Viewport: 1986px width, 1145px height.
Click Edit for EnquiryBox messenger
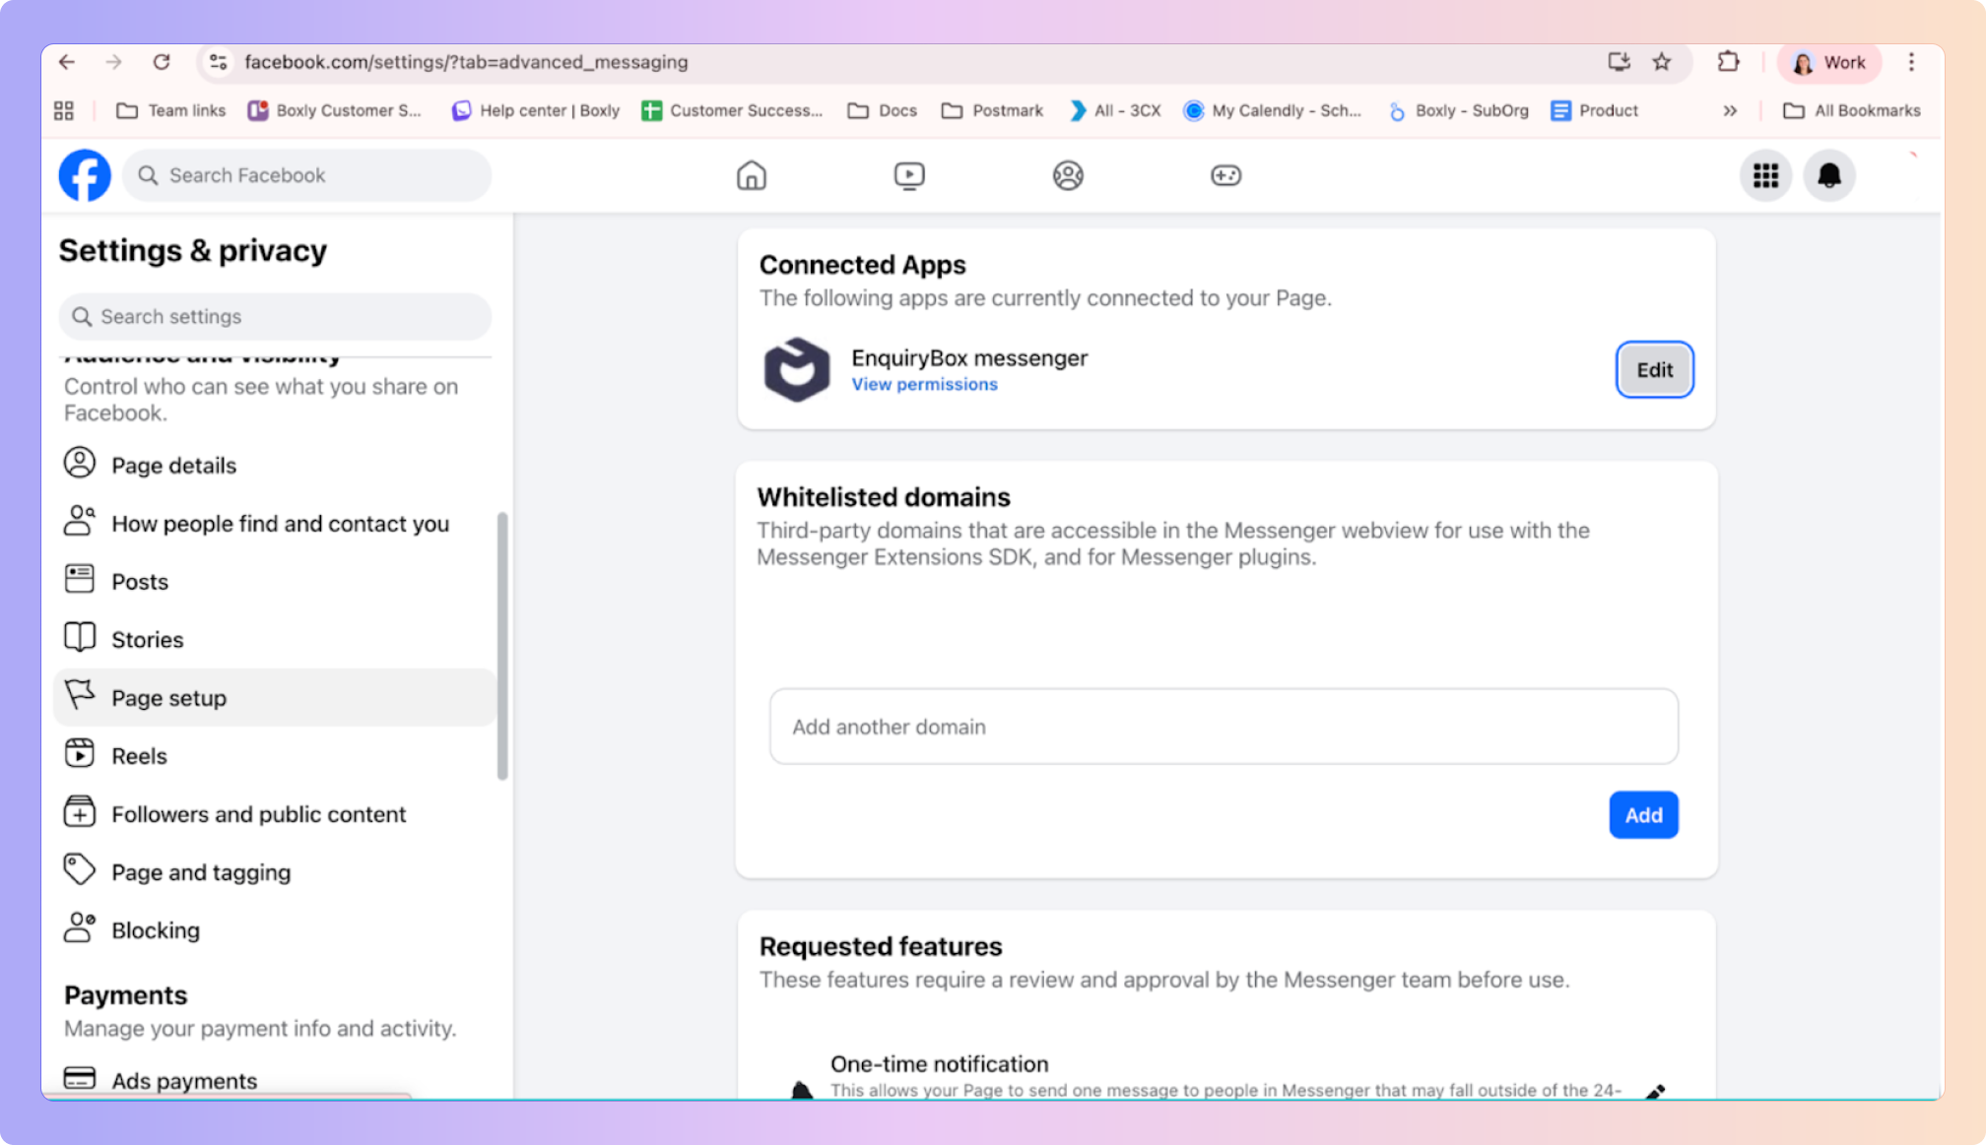point(1654,370)
